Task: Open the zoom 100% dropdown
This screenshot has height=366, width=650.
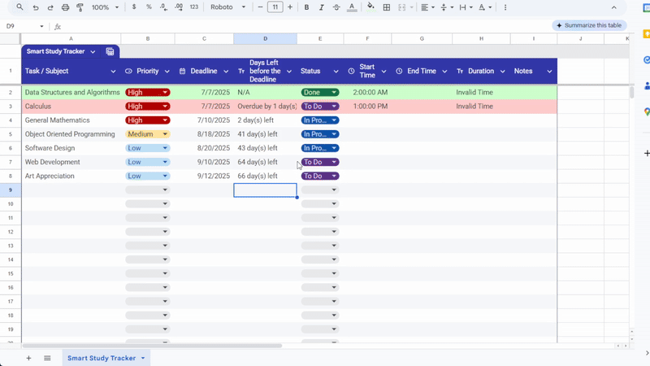Action: tap(105, 7)
